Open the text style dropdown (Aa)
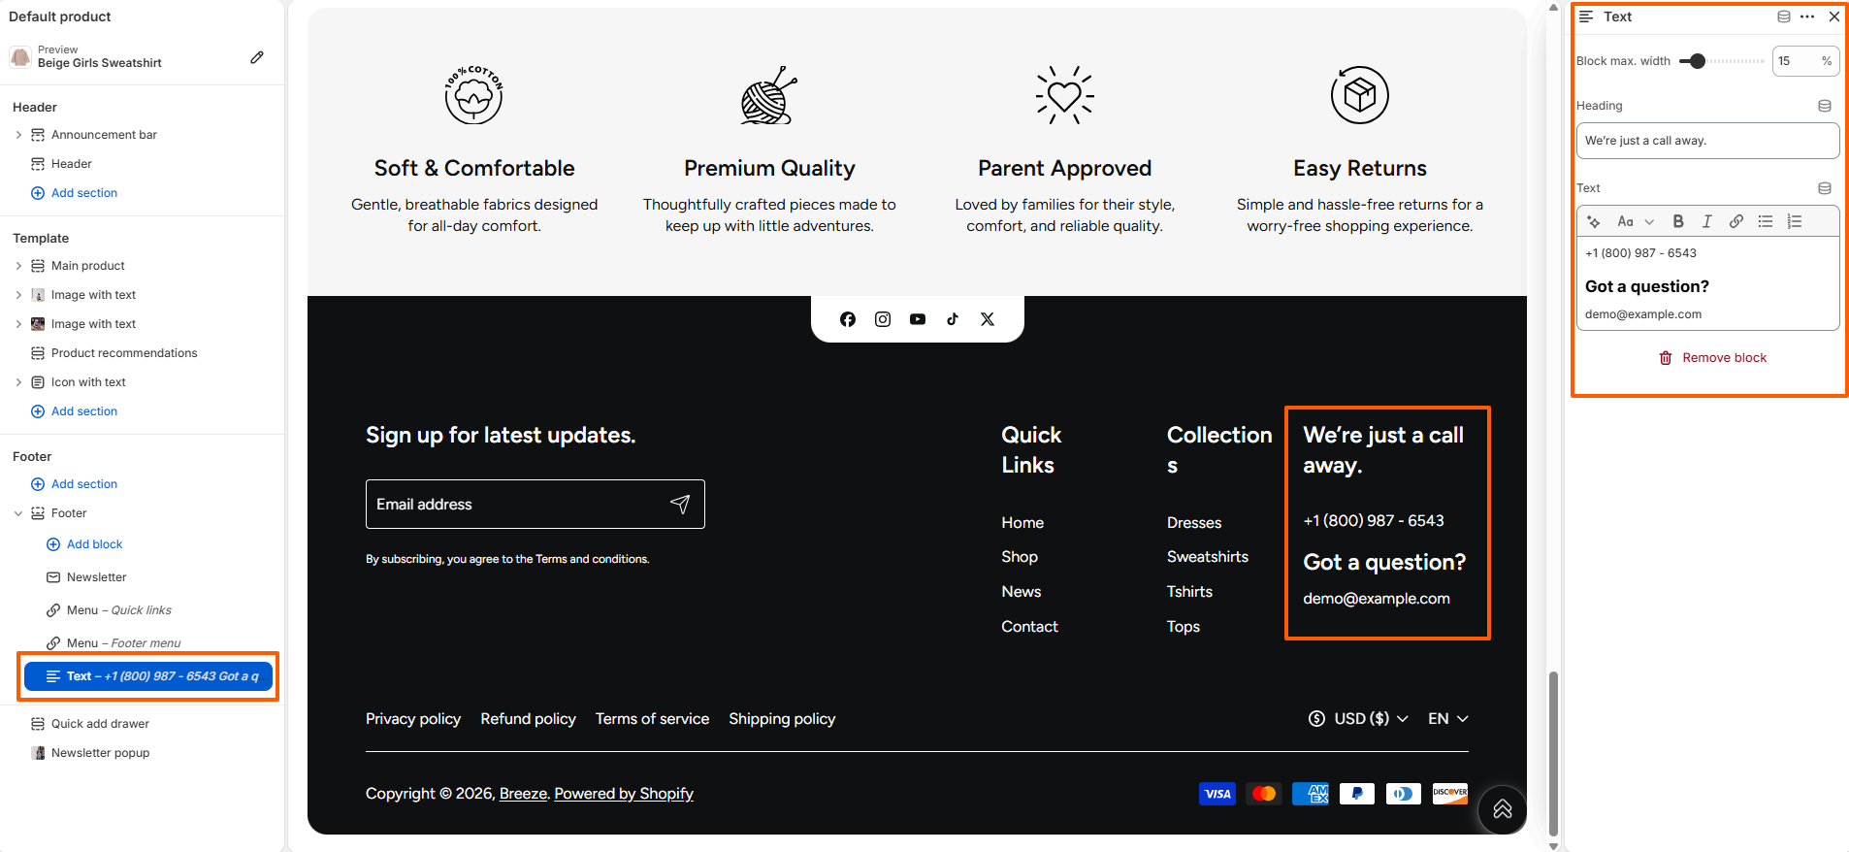The width and height of the screenshot is (1849, 852). pos(1636,221)
